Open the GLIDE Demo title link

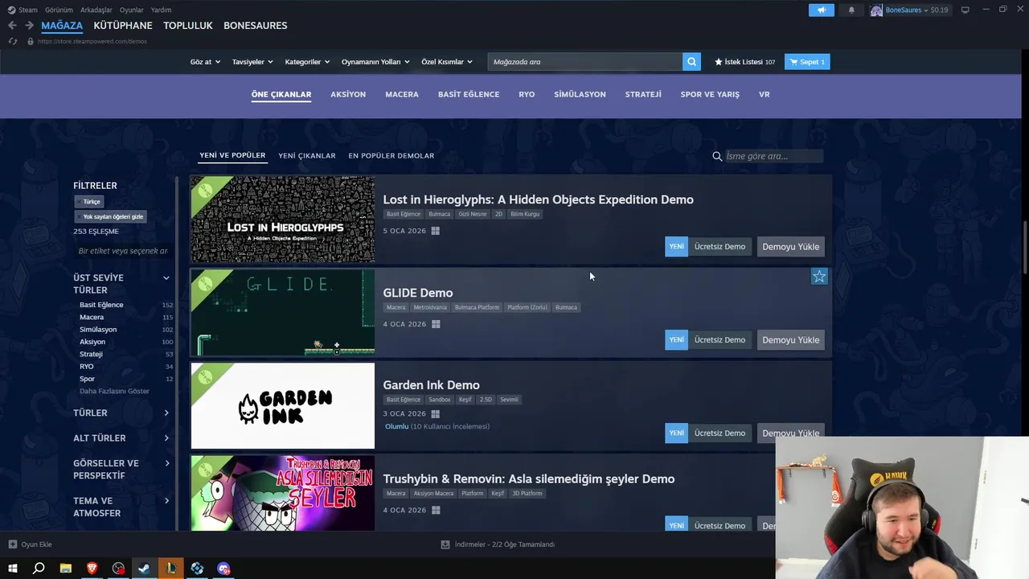coord(418,293)
